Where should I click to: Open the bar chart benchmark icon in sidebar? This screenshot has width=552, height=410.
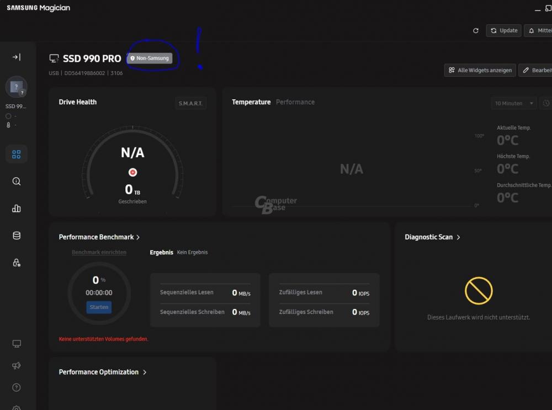17,209
